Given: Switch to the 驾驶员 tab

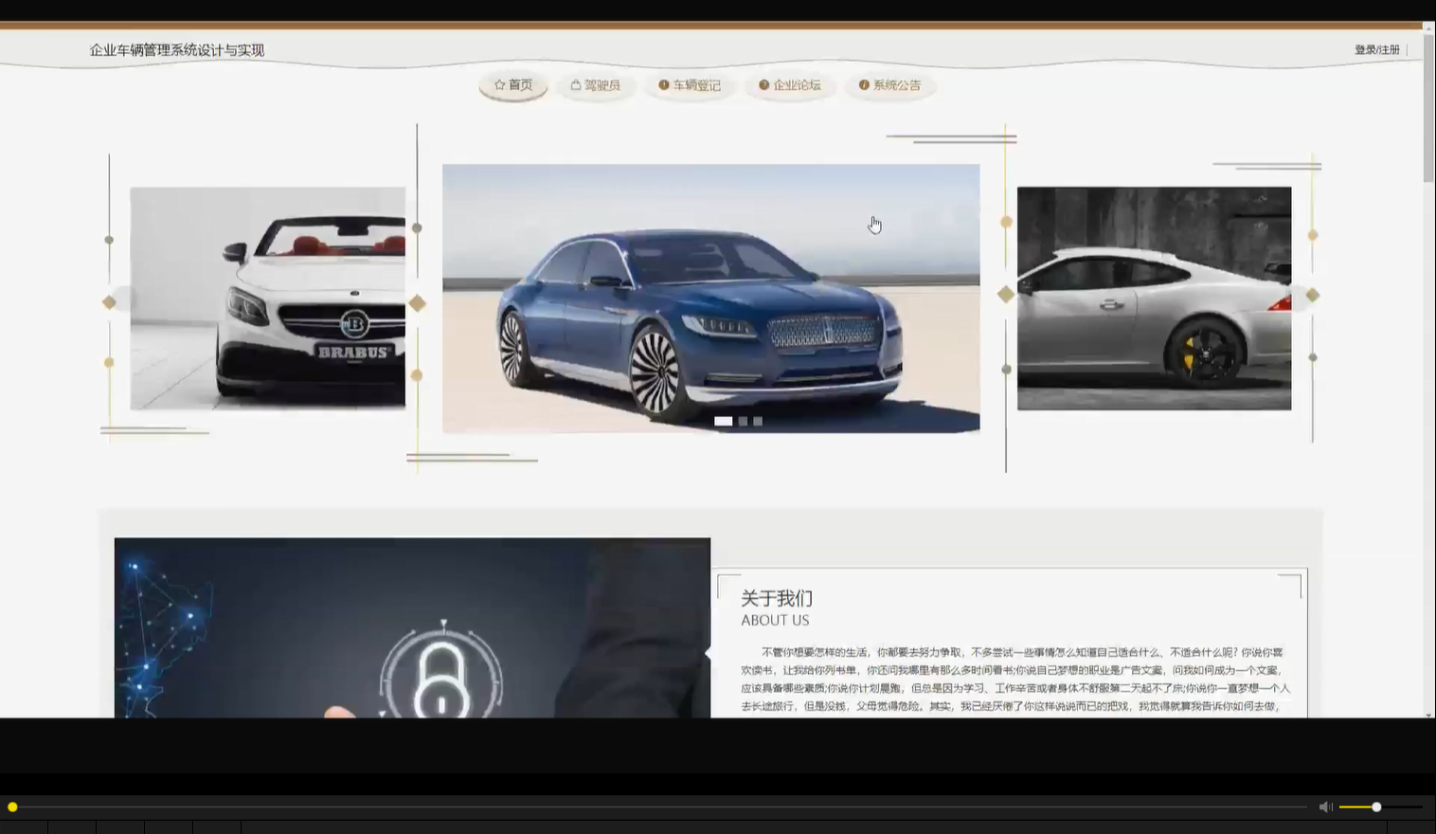Looking at the screenshot, I should click(x=596, y=84).
